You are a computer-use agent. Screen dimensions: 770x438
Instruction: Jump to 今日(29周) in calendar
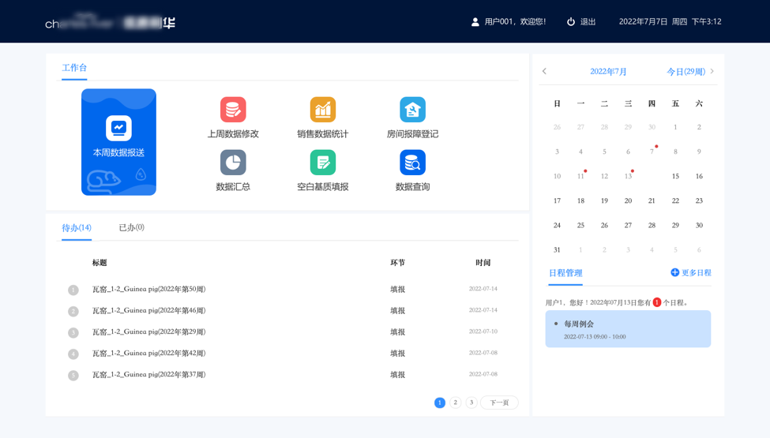pyautogui.click(x=685, y=72)
